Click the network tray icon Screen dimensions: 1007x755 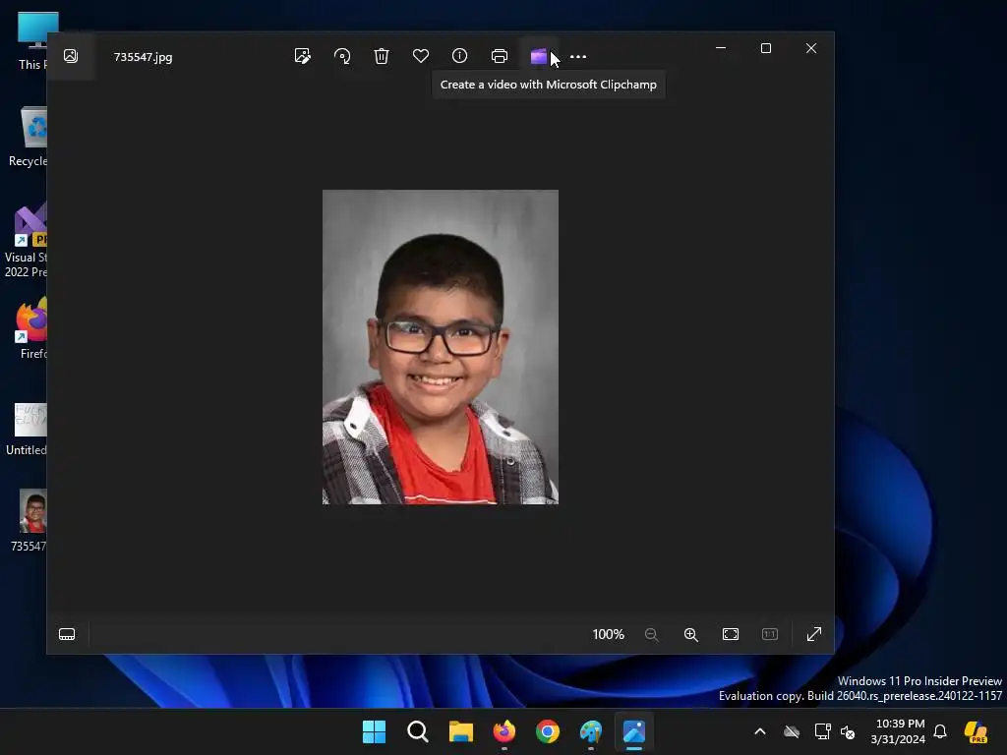pyautogui.click(x=822, y=731)
